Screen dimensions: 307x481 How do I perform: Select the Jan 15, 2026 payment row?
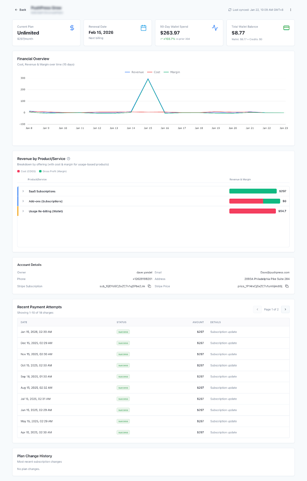pos(153,332)
